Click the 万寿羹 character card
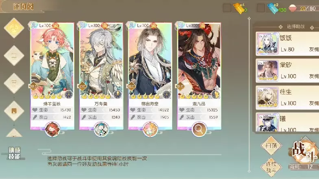Image resolution: width=319 pixels, height=179 pixels. [101, 76]
